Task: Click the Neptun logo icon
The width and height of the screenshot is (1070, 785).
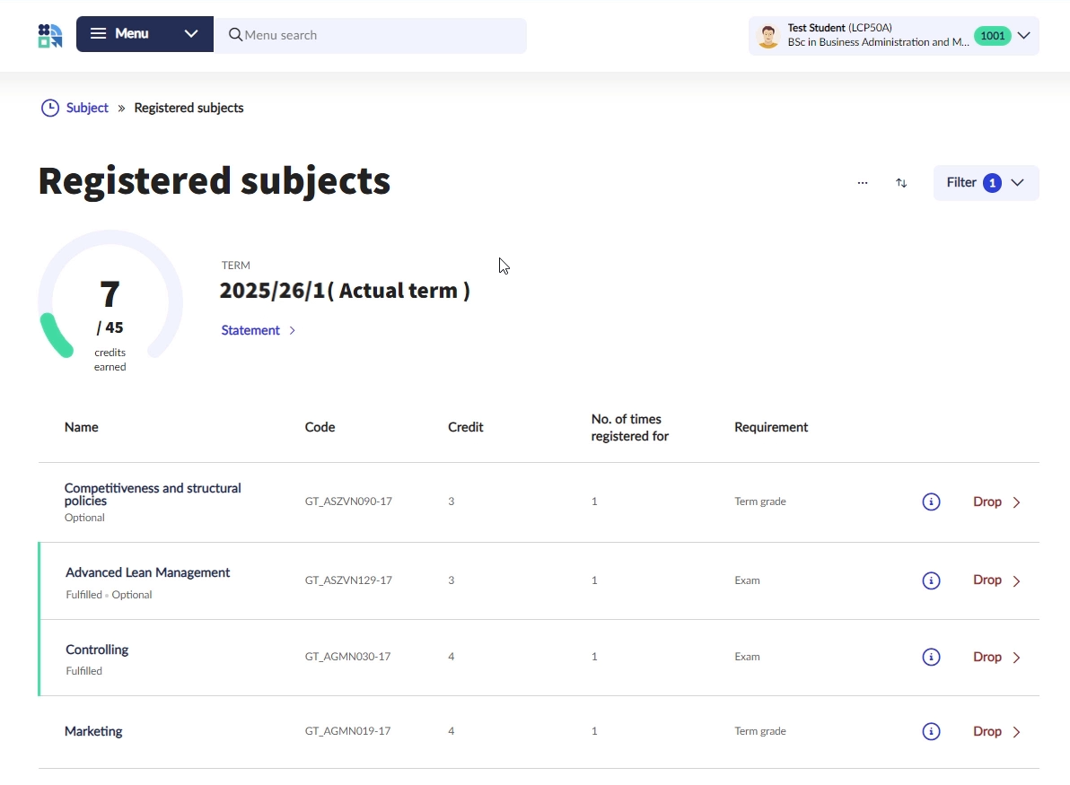Action: pyautogui.click(x=50, y=36)
